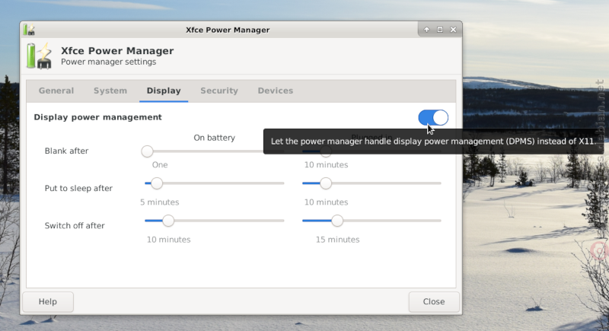Click Blank after on-battery slider handle
Viewport: 609px width, 331px height.
click(x=147, y=151)
